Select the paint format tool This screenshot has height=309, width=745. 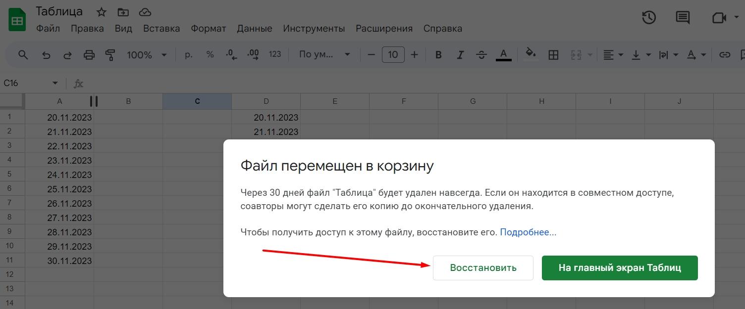(x=110, y=55)
